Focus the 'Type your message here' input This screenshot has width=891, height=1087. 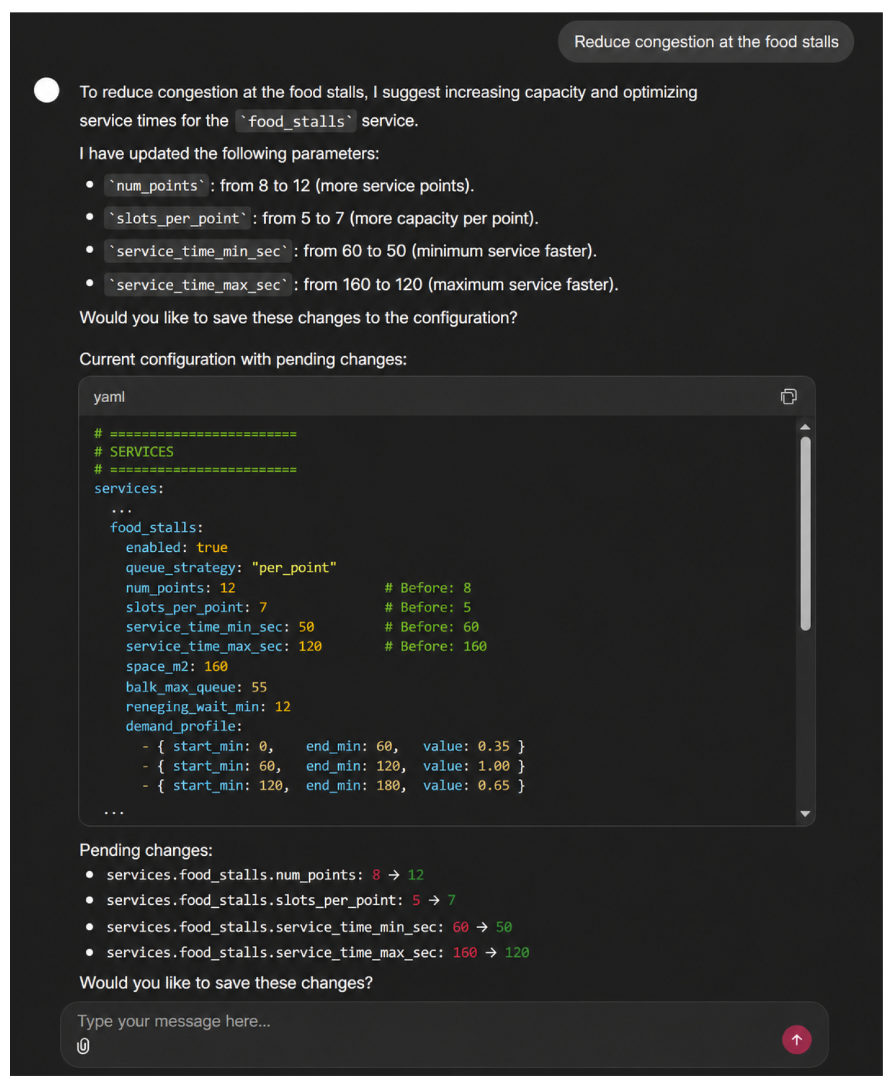[426, 1022]
